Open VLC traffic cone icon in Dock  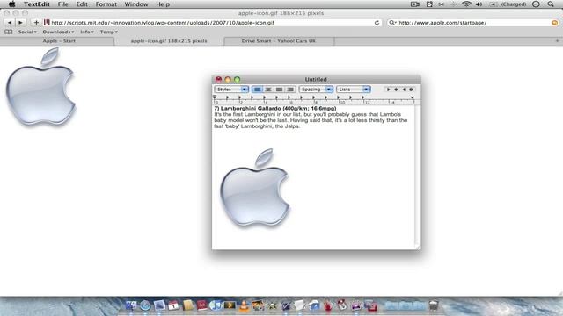coord(244,305)
